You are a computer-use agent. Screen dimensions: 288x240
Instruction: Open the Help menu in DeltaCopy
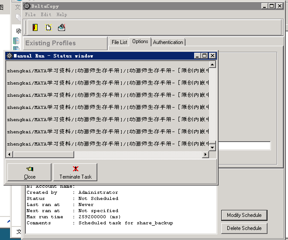click(x=62, y=14)
